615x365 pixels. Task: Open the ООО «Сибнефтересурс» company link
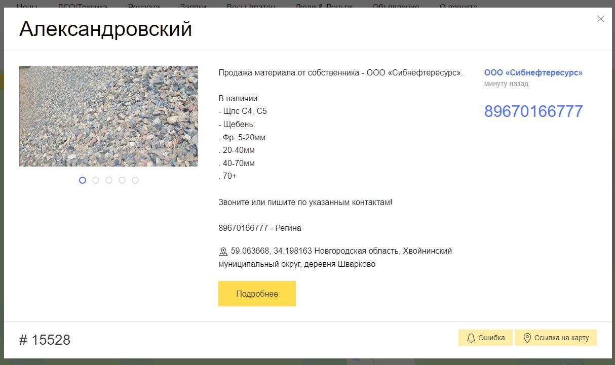[x=533, y=73]
